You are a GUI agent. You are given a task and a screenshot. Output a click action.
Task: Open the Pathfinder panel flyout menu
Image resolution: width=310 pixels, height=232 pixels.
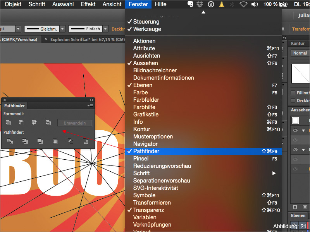90,106
